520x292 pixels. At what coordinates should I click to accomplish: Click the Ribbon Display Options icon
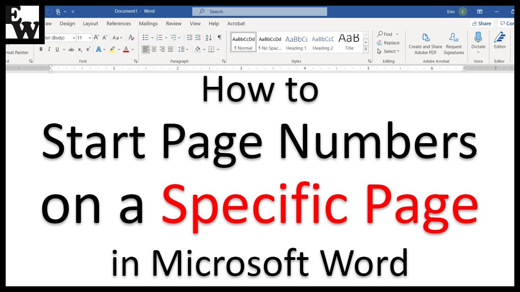point(480,12)
